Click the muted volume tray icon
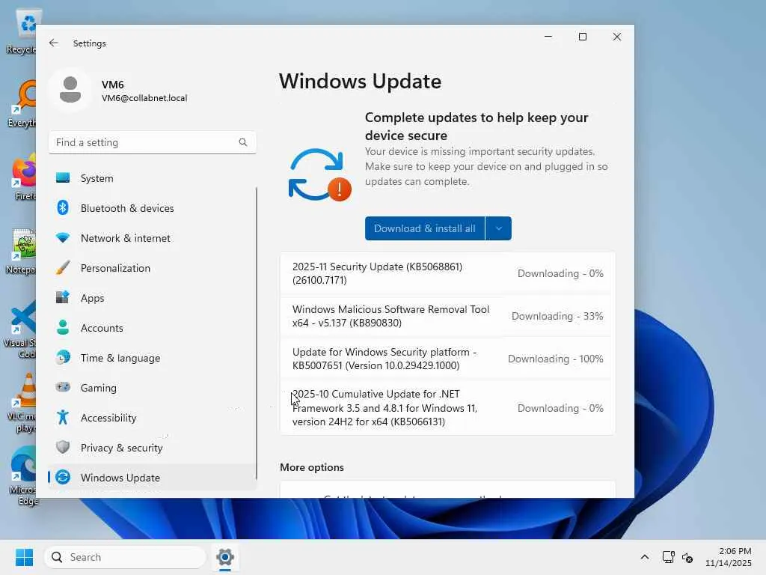The width and height of the screenshot is (766, 575). click(x=687, y=557)
